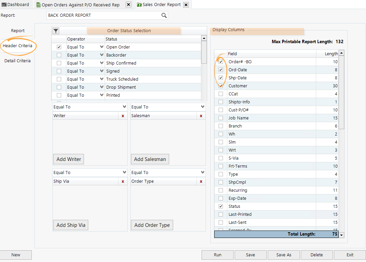The height and width of the screenshot is (262, 366).
Task: Expand the Equal To dropdown above Writer
Action: (124, 107)
